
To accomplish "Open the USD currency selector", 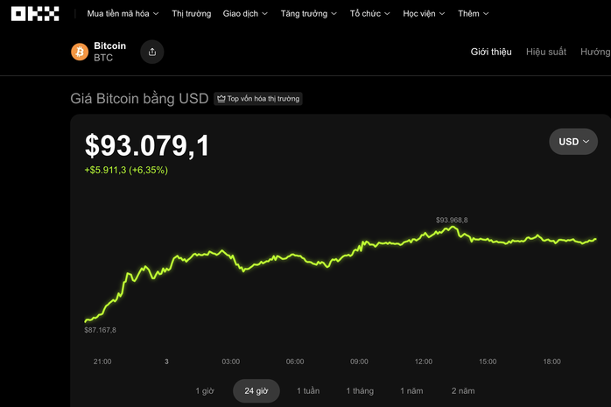I will [x=573, y=142].
